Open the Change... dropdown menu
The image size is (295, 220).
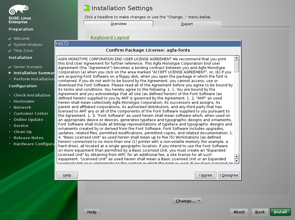[x=187, y=201]
